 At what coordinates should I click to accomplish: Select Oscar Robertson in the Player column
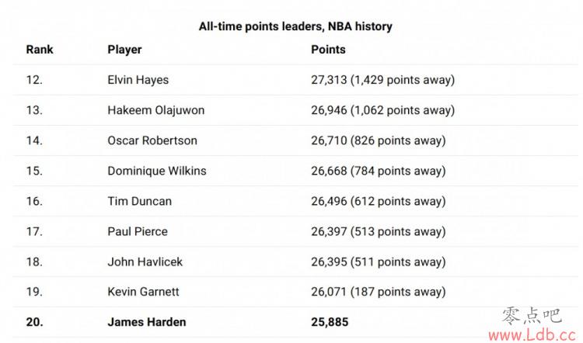click(152, 140)
